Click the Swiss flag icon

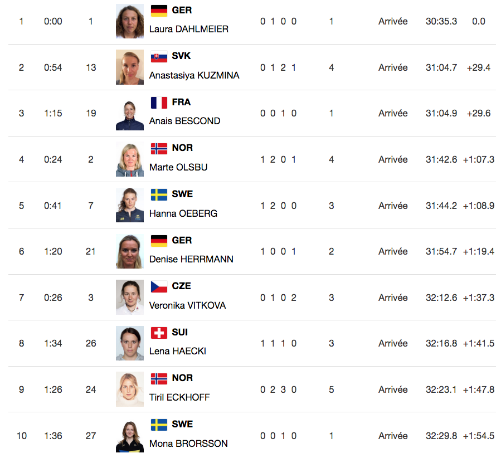(x=159, y=333)
